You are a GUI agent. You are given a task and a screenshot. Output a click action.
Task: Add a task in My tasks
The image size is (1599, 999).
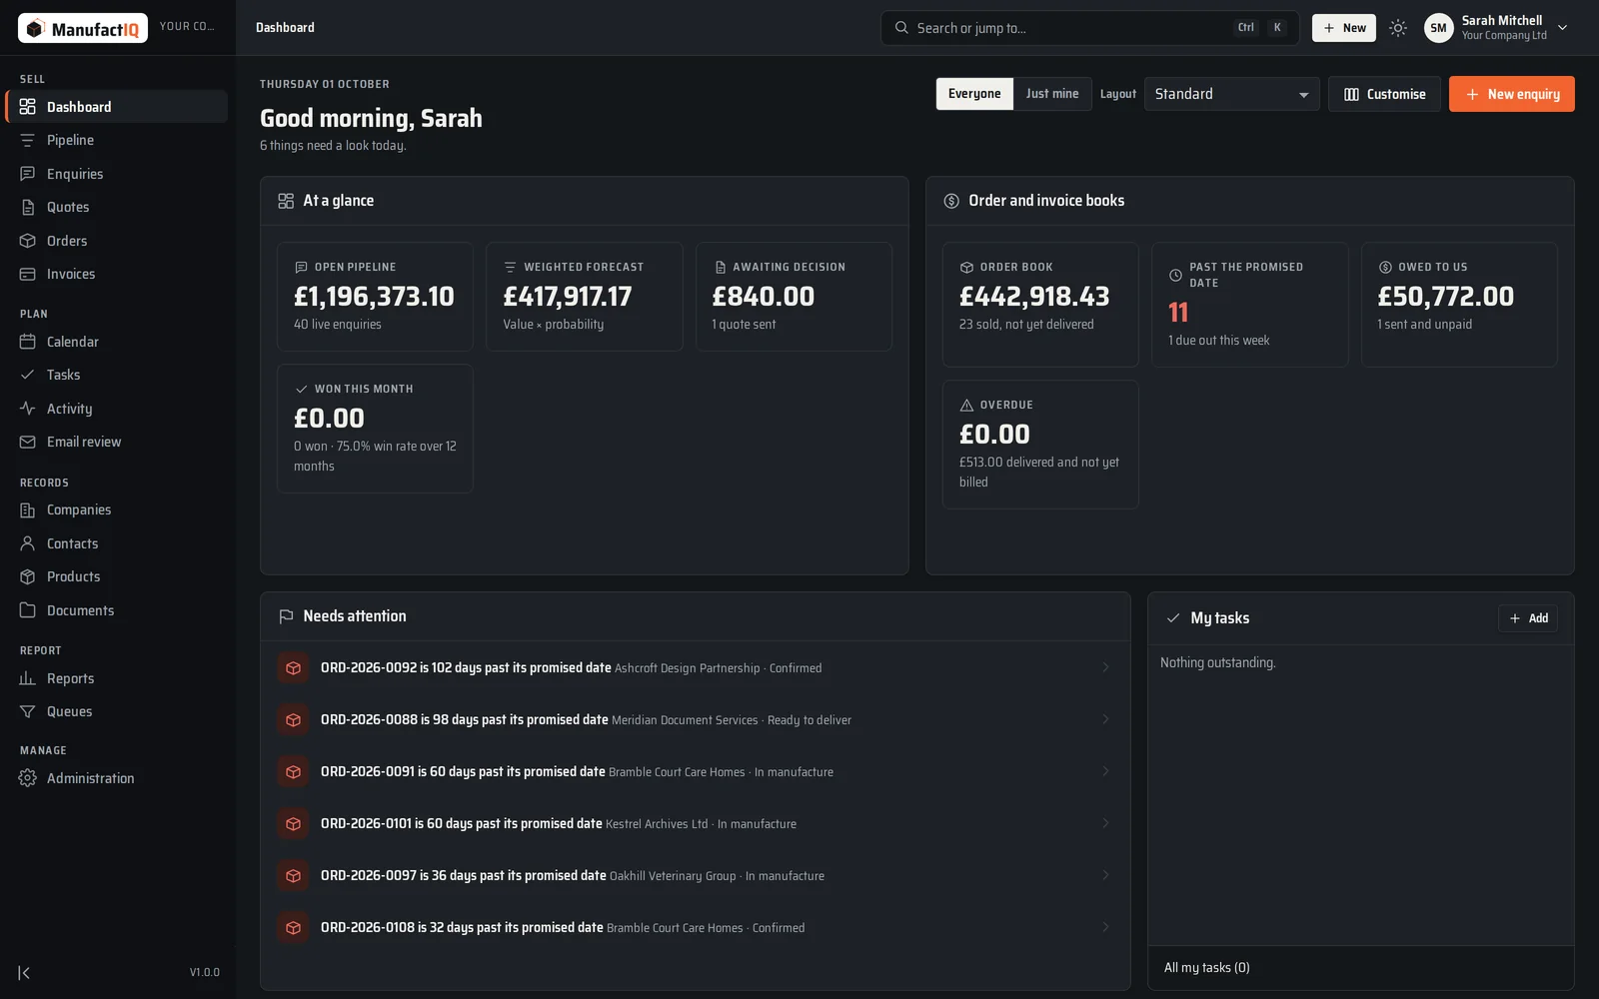[1528, 618]
